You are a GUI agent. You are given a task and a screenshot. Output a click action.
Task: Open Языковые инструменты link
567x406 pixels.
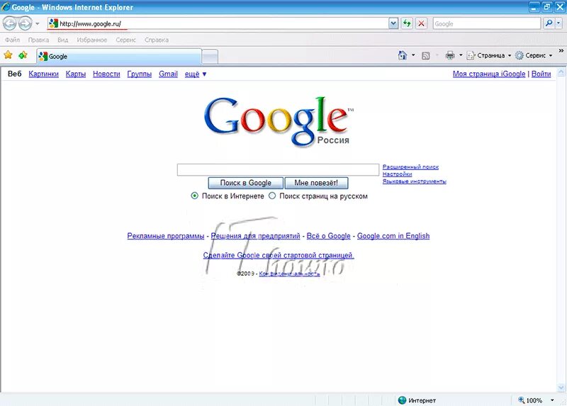click(415, 181)
